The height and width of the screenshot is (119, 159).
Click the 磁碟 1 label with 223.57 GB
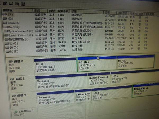point(17,84)
